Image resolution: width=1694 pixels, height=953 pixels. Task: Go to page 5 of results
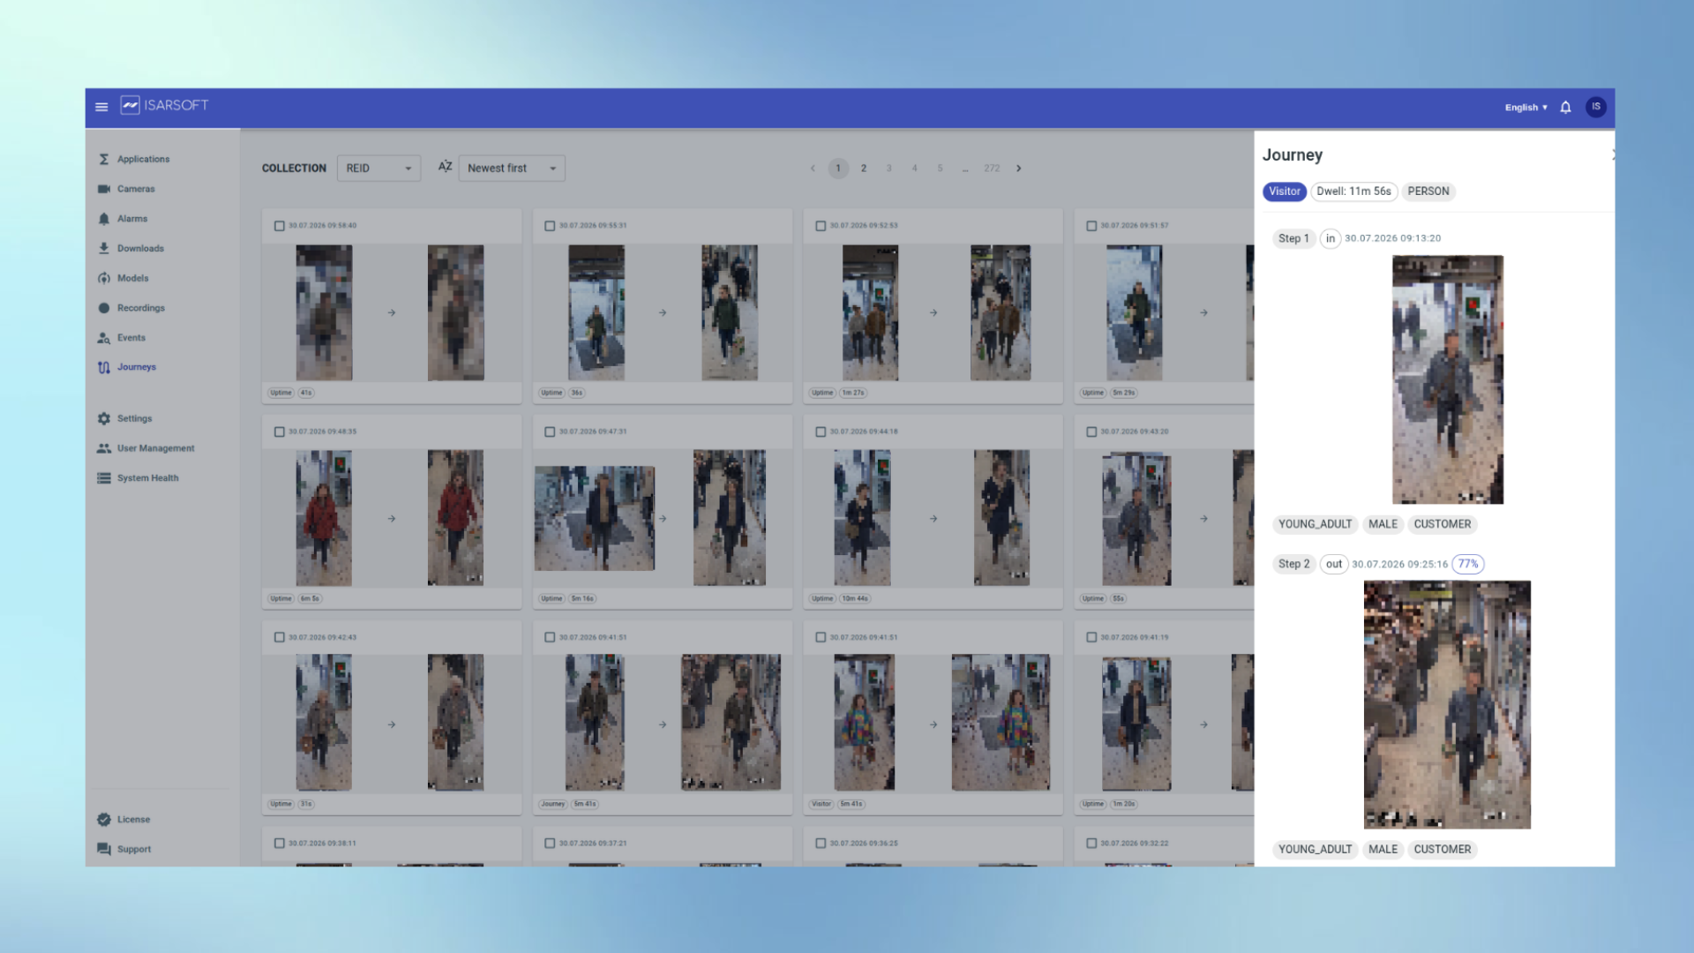[940, 169]
